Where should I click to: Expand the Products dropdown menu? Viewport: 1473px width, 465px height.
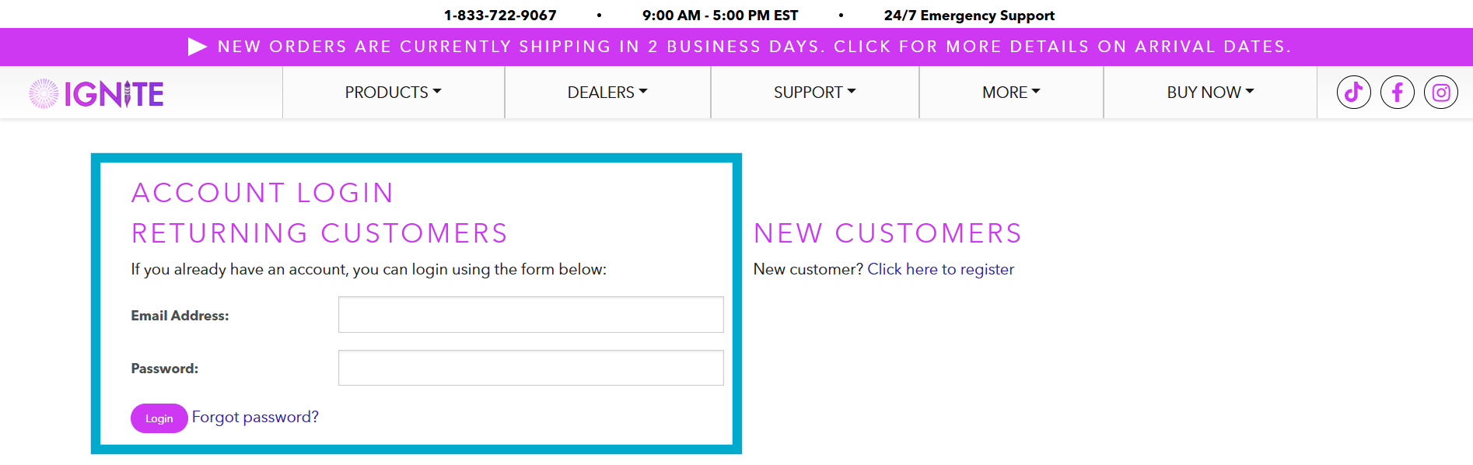[x=393, y=93]
